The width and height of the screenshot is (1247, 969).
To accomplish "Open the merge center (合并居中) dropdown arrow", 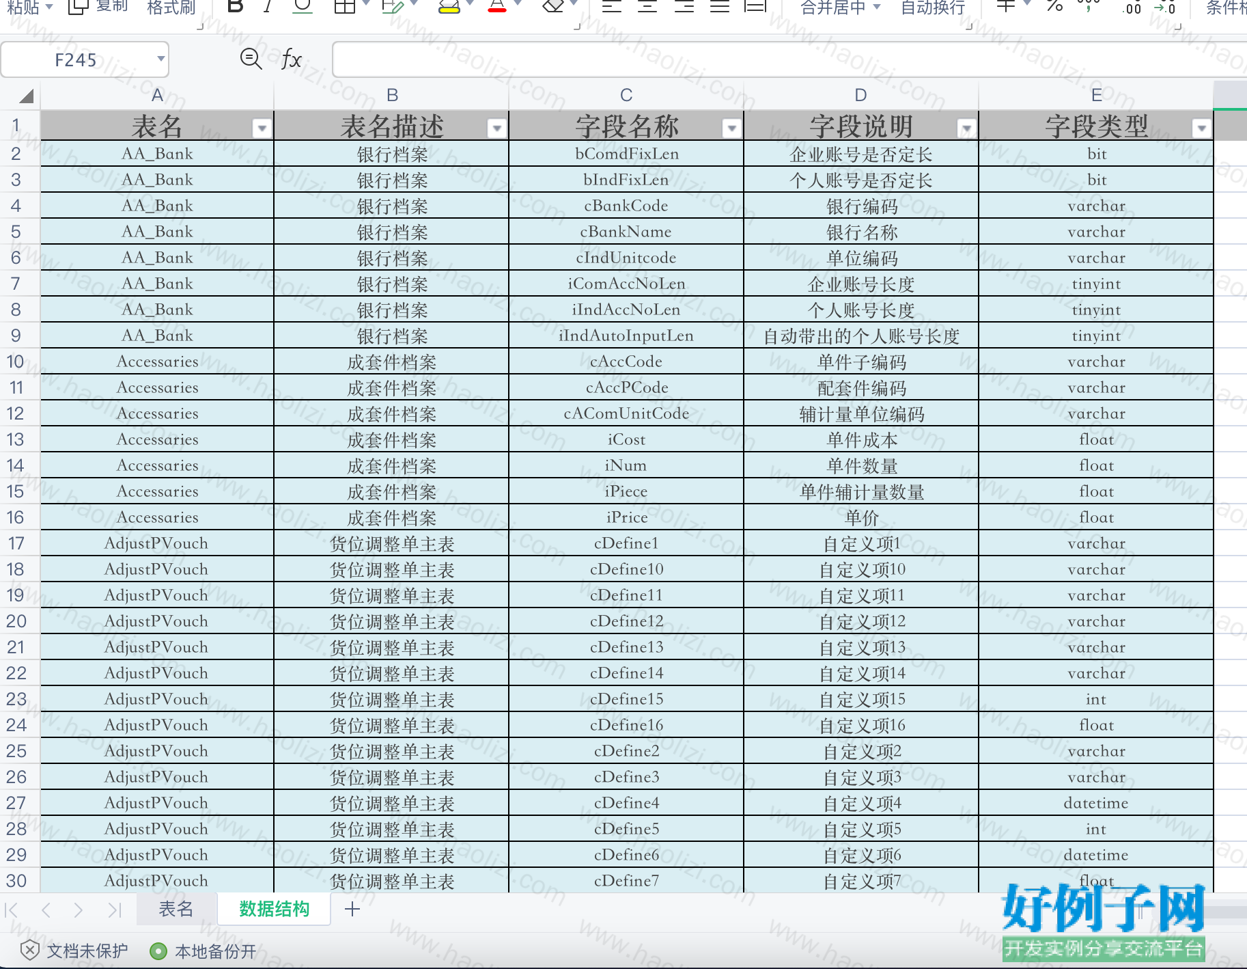I will click(877, 7).
